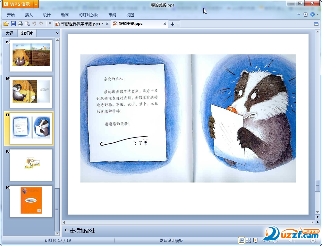Screen dimensions: 322x246
Task: Click the horizontal scroll right arrow
Action: (x=312, y=222)
